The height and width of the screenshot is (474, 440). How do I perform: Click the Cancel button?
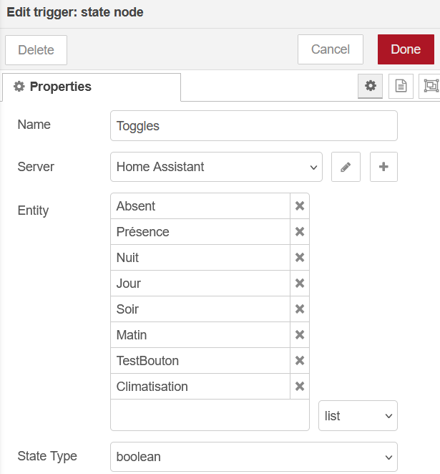(x=331, y=49)
